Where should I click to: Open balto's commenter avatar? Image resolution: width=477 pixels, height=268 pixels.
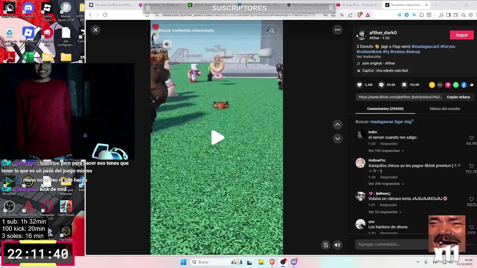360,135
